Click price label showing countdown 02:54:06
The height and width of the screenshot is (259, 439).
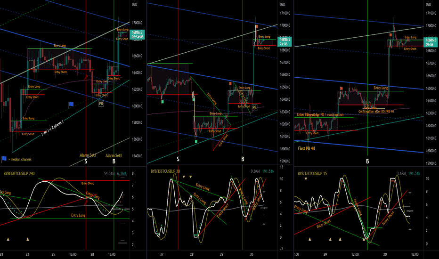point(137,34)
